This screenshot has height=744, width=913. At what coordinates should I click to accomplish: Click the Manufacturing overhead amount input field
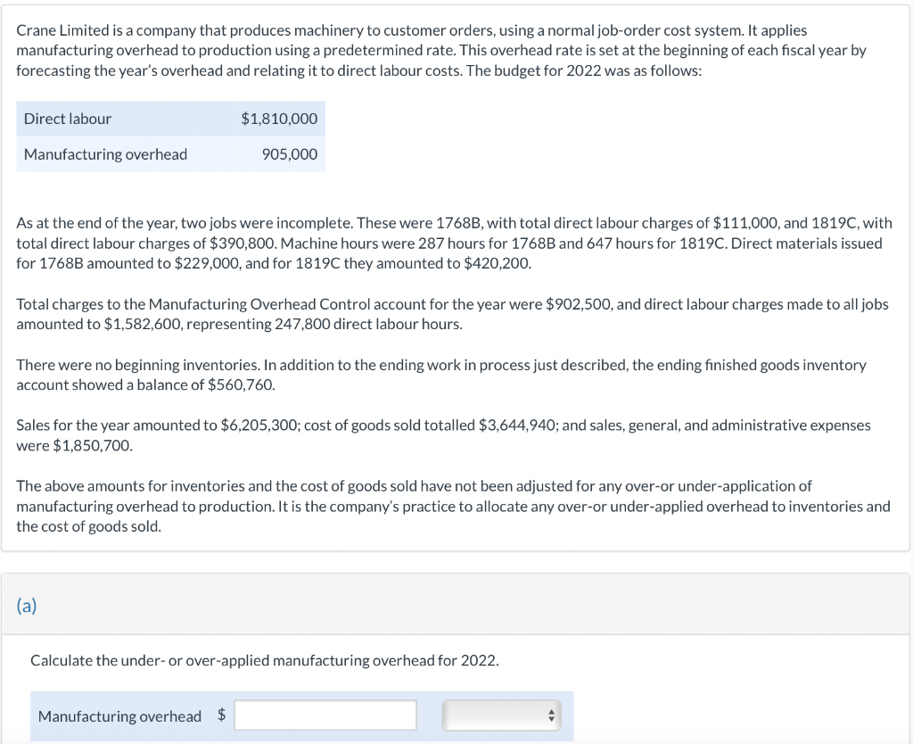click(325, 715)
